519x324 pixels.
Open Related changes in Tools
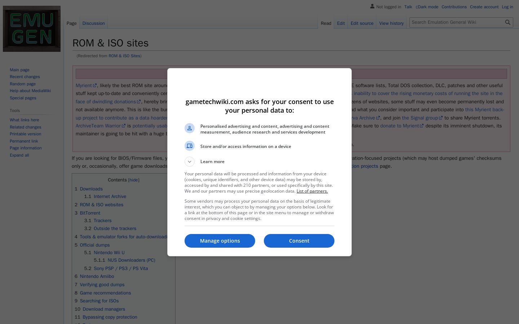click(26, 127)
